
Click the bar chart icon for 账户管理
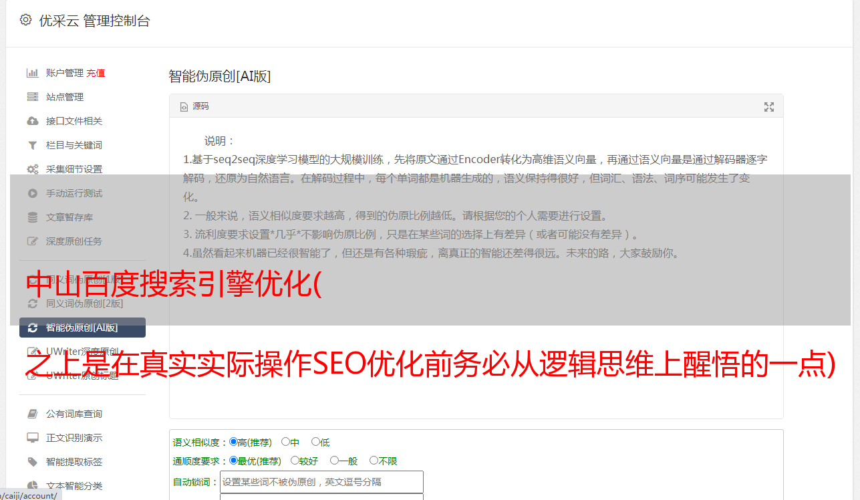coord(32,73)
